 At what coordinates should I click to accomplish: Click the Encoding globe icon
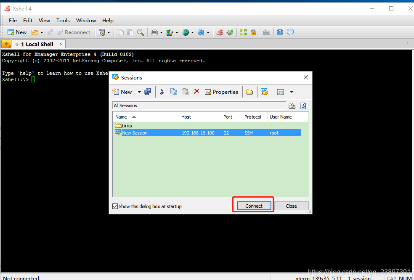tap(186, 32)
